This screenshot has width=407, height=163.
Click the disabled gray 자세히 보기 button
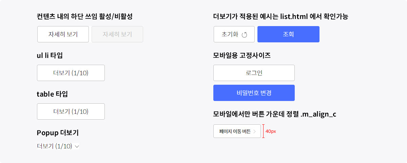pos(117,34)
